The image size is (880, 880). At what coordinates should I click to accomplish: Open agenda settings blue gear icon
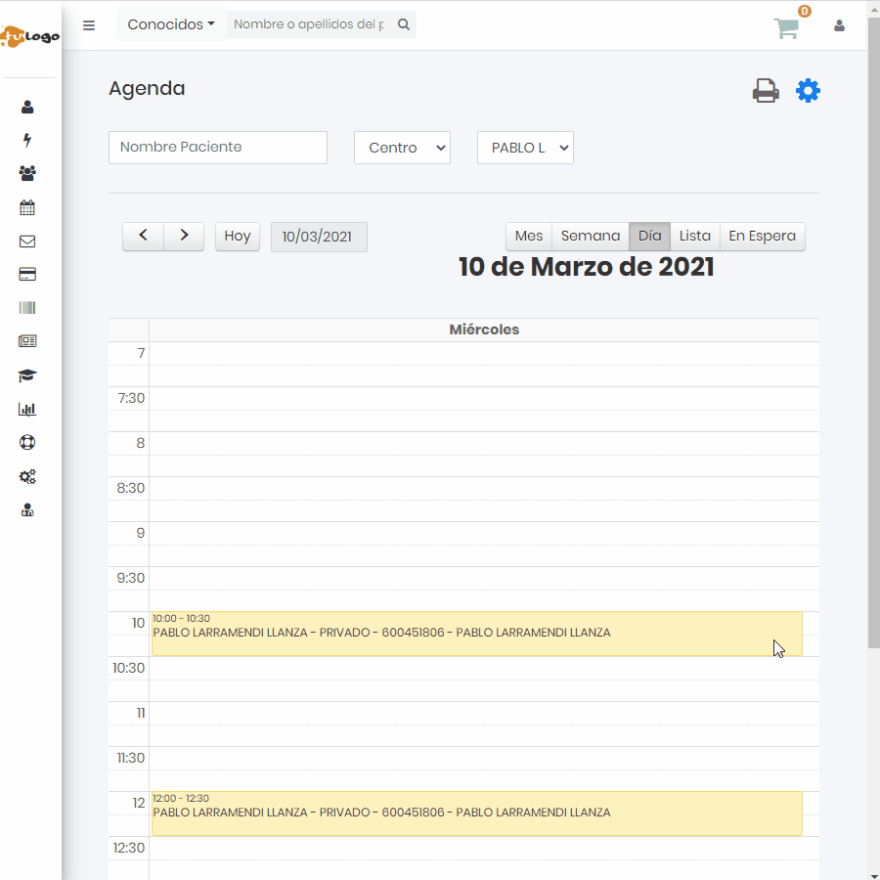point(808,91)
